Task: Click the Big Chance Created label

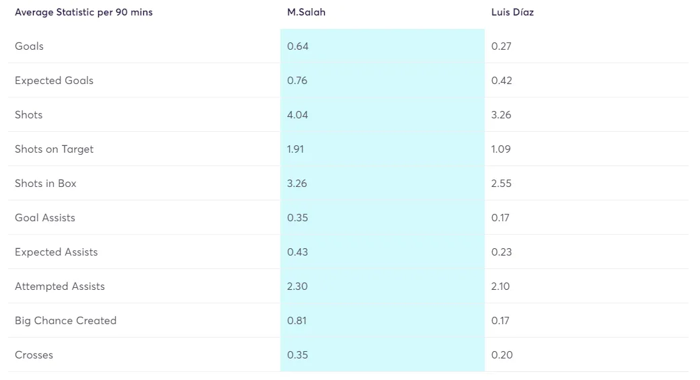Action: [66, 321]
